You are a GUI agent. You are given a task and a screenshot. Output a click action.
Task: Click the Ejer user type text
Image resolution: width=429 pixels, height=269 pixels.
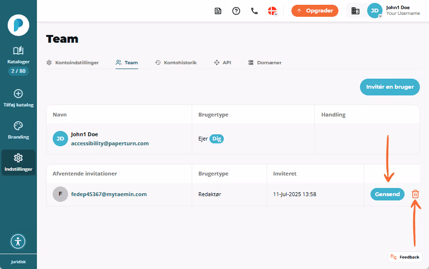coord(203,139)
